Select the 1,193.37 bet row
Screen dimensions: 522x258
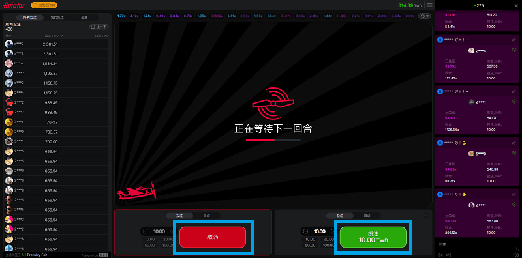click(x=57, y=73)
